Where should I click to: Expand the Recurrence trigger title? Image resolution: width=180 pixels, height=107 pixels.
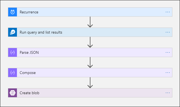coord(29,12)
